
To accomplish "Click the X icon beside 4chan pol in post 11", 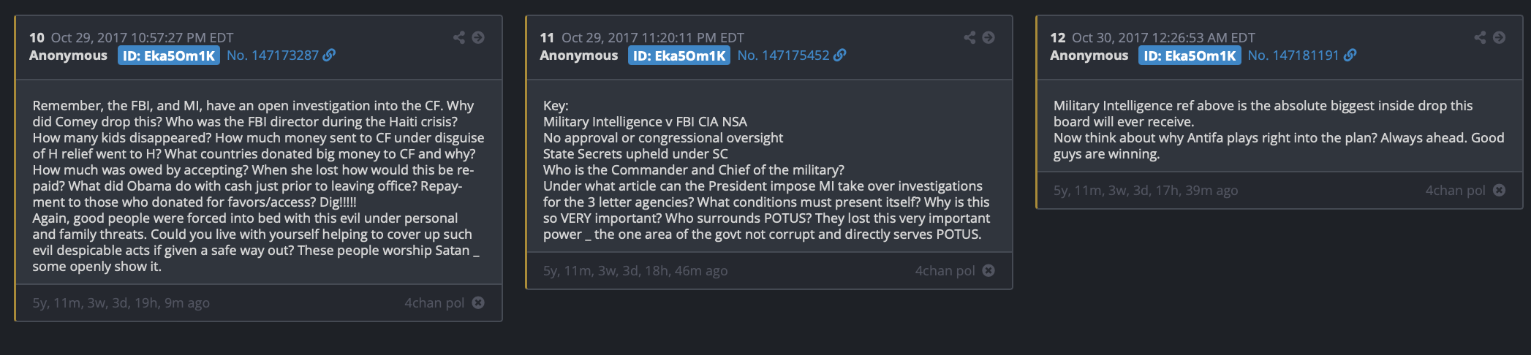I will click(988, 270).
